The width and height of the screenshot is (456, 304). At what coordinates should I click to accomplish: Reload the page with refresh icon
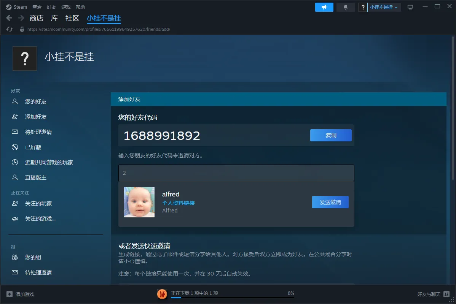(x=10, y=29)
